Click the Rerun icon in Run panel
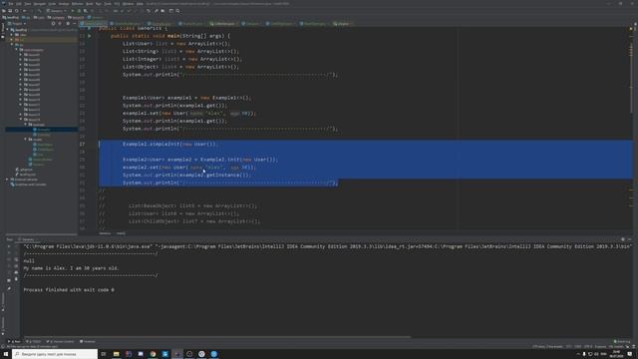 click(9, 246)
